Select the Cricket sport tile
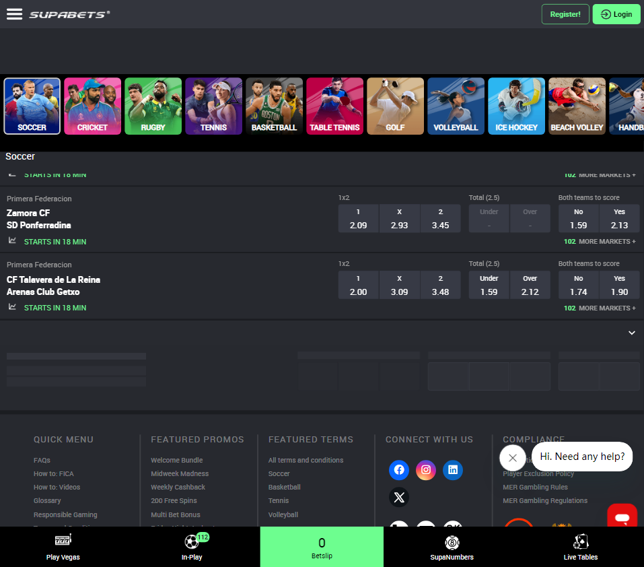 (92, 106)
